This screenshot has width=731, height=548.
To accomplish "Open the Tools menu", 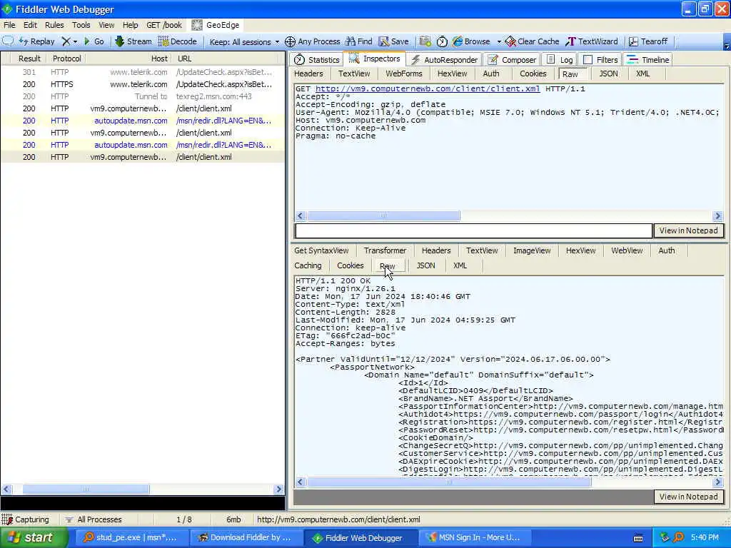I will click(81, 25).
